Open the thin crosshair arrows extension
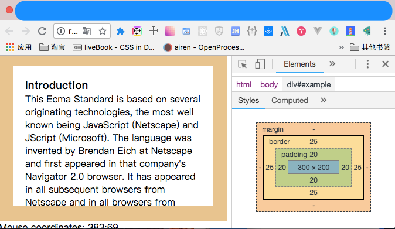Image resolution: width=395 pixels, height=229 pixels. (153, 31)
